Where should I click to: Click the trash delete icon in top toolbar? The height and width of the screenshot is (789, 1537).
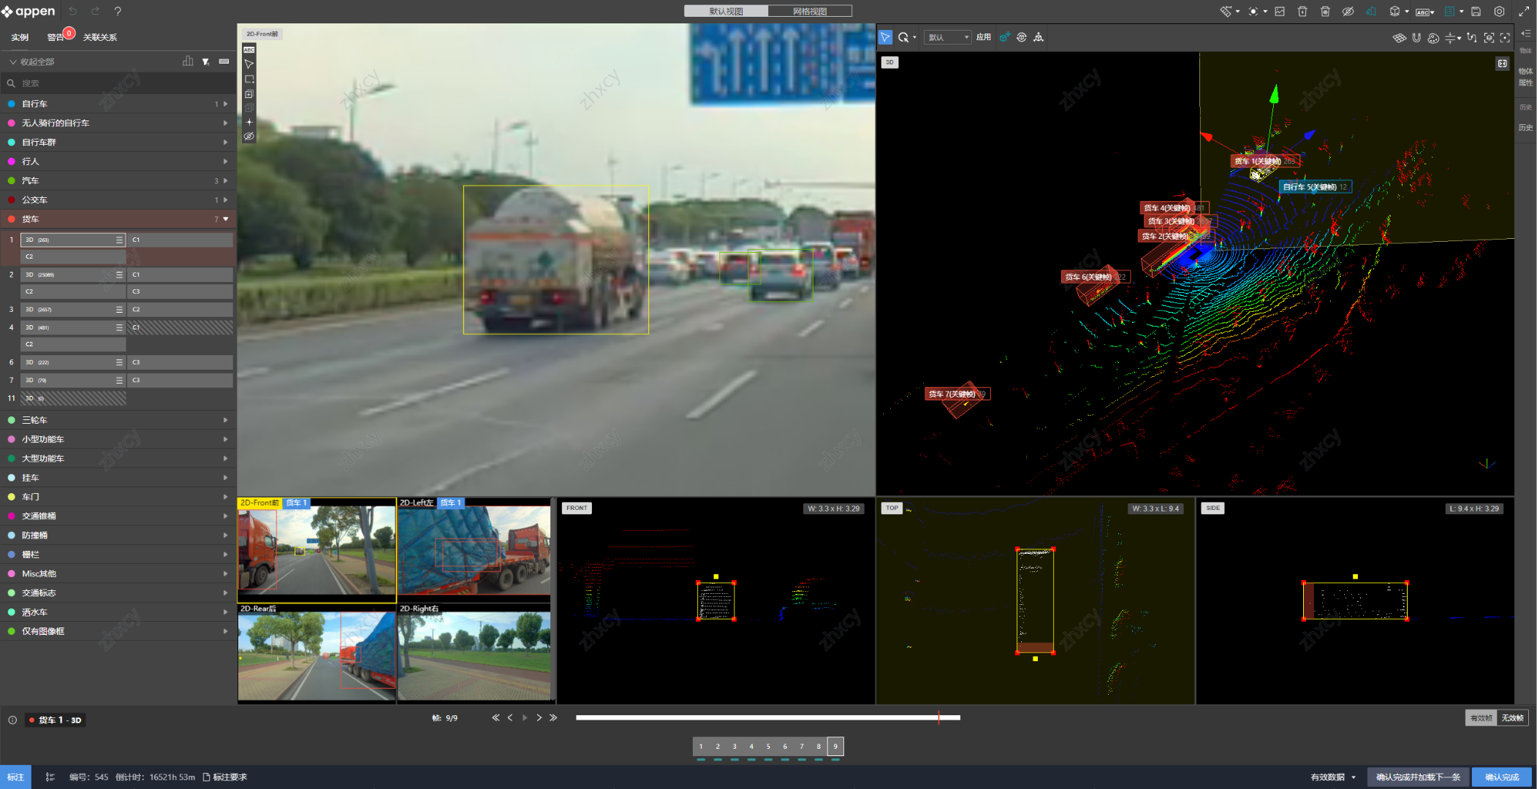[1302, 12]
